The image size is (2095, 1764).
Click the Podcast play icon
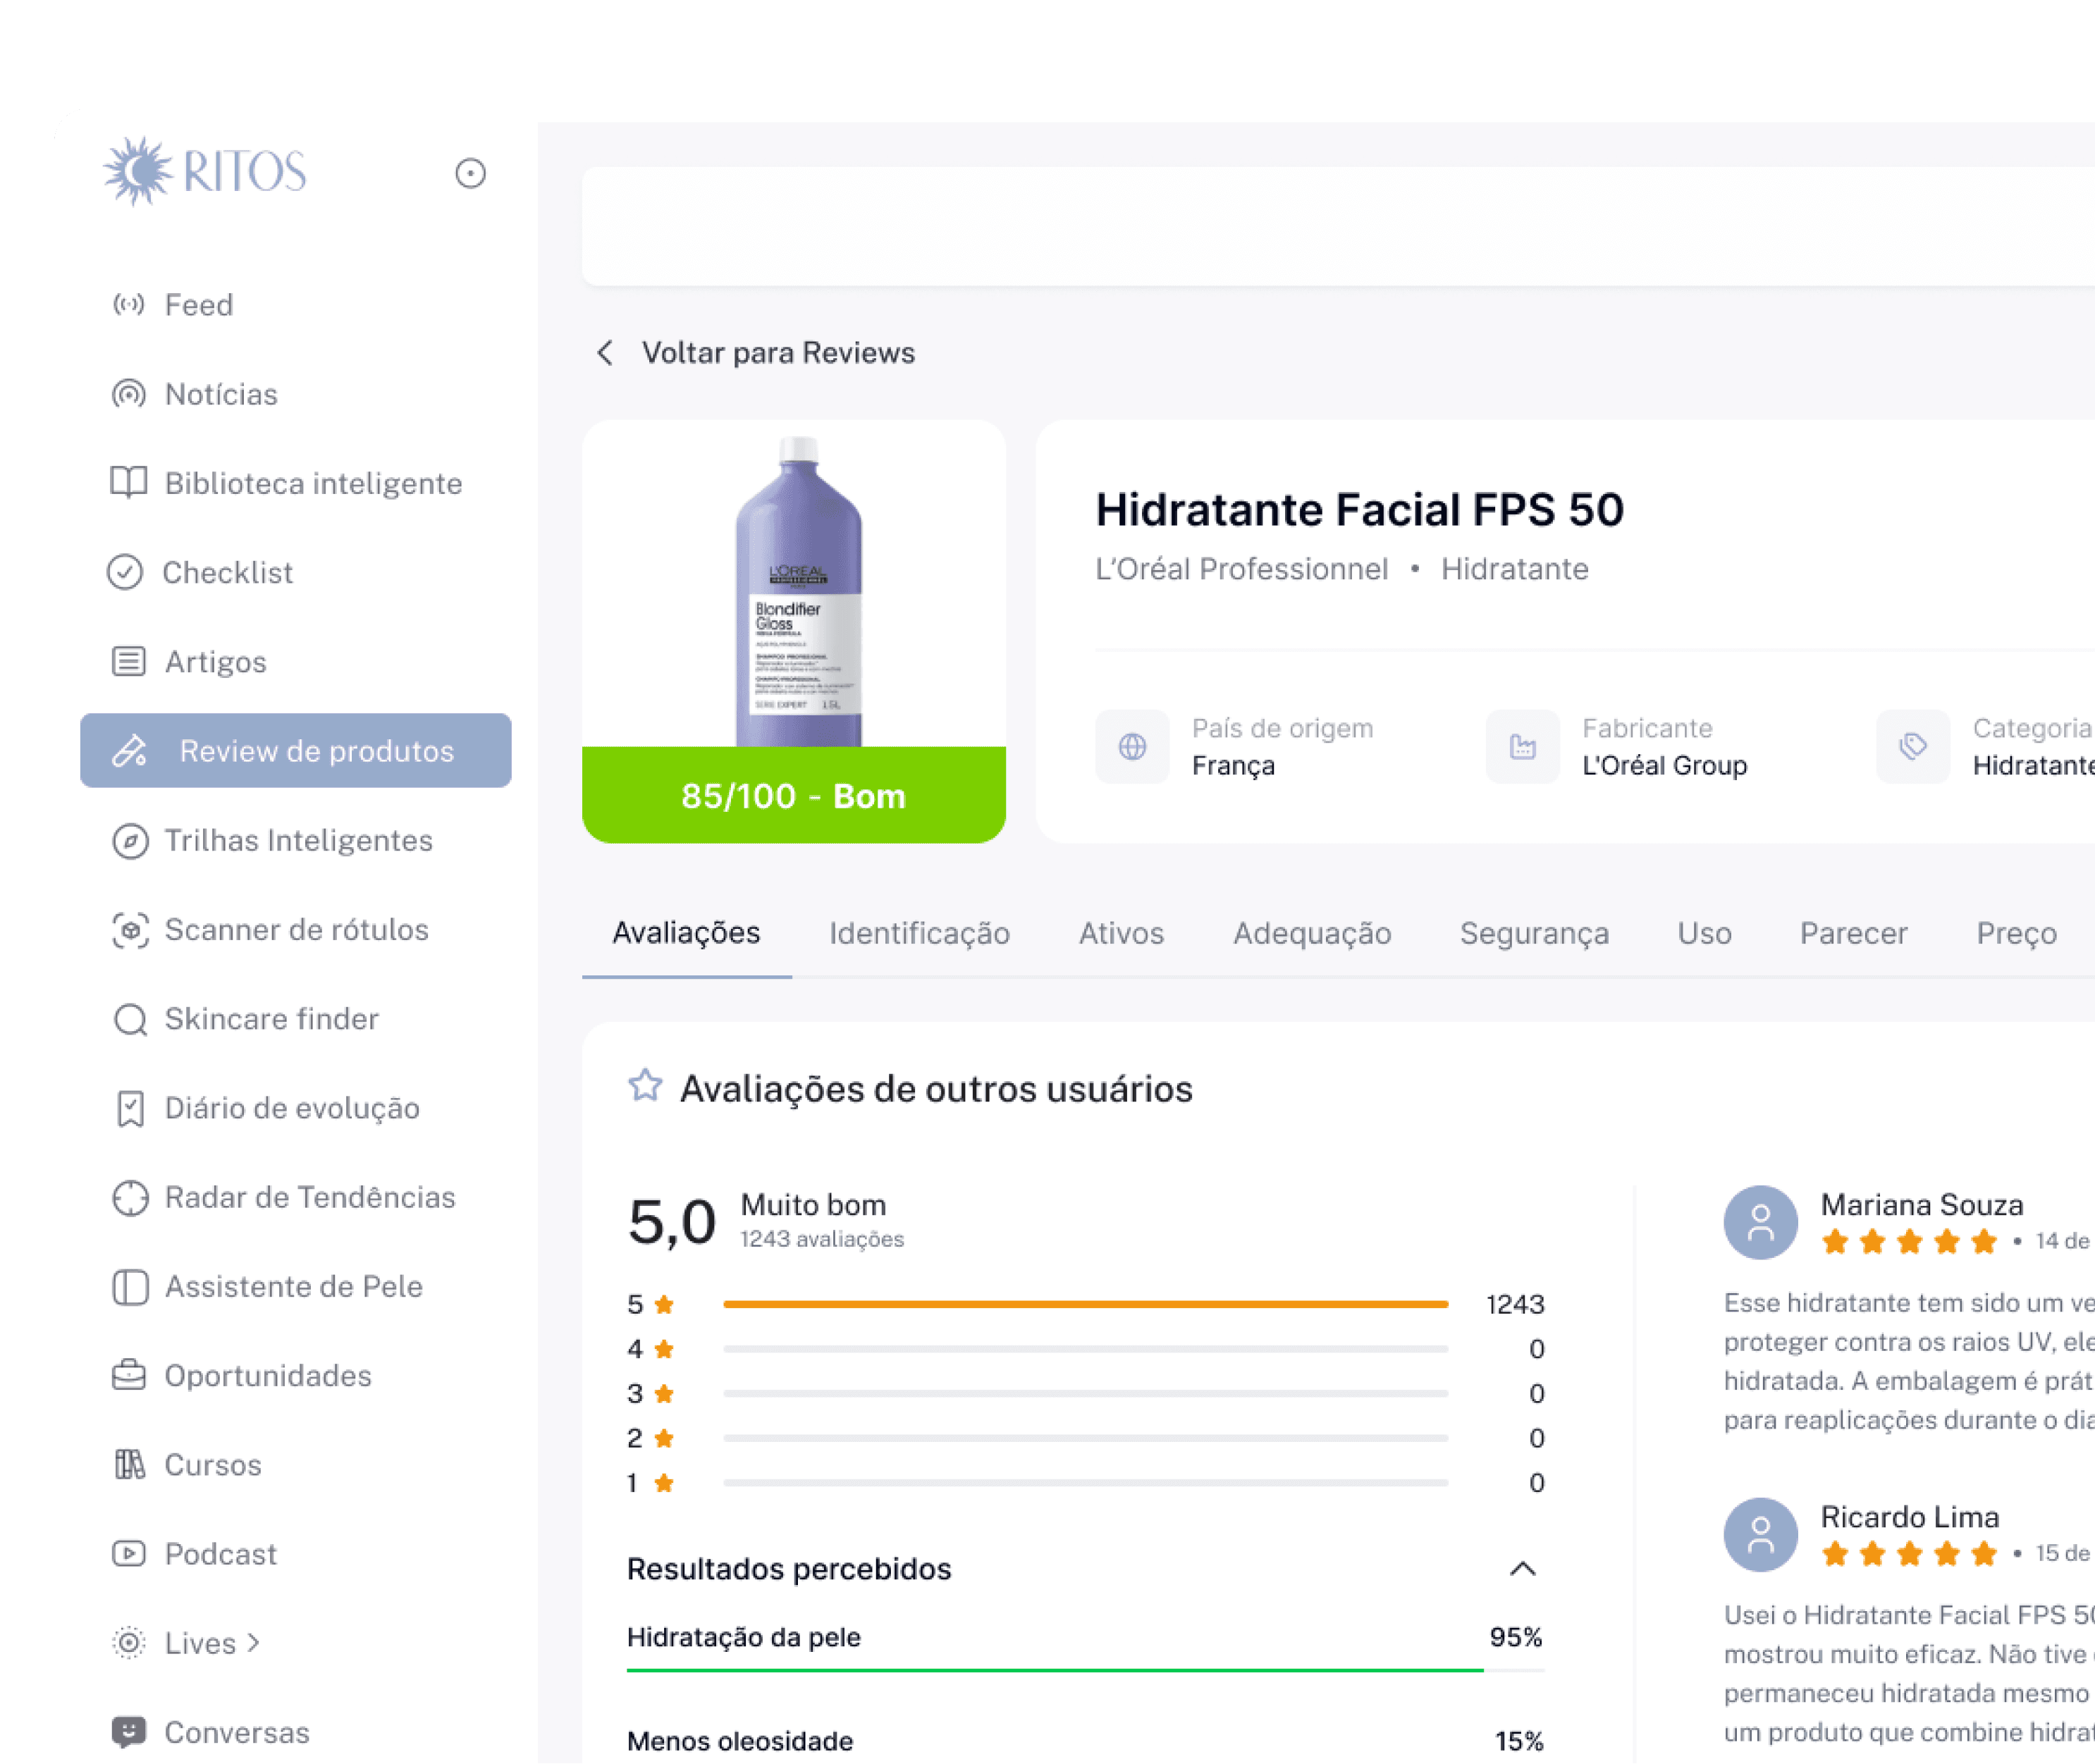pyautogui.click(x=129, y=1554)
